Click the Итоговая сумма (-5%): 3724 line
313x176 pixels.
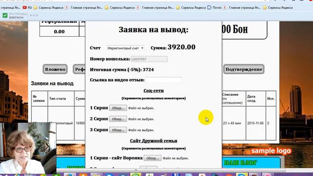point(122,69)
